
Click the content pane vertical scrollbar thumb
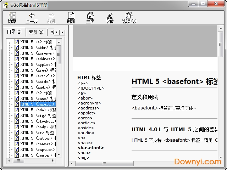coord(221,44)
